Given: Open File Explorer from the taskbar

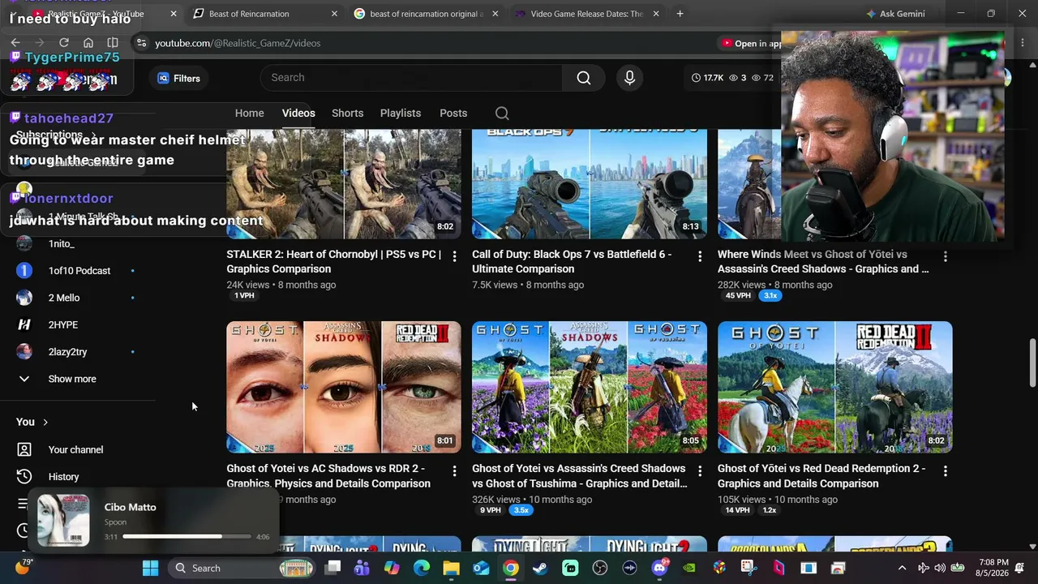Looking at the screenshot, I should [x=451, y=568].
